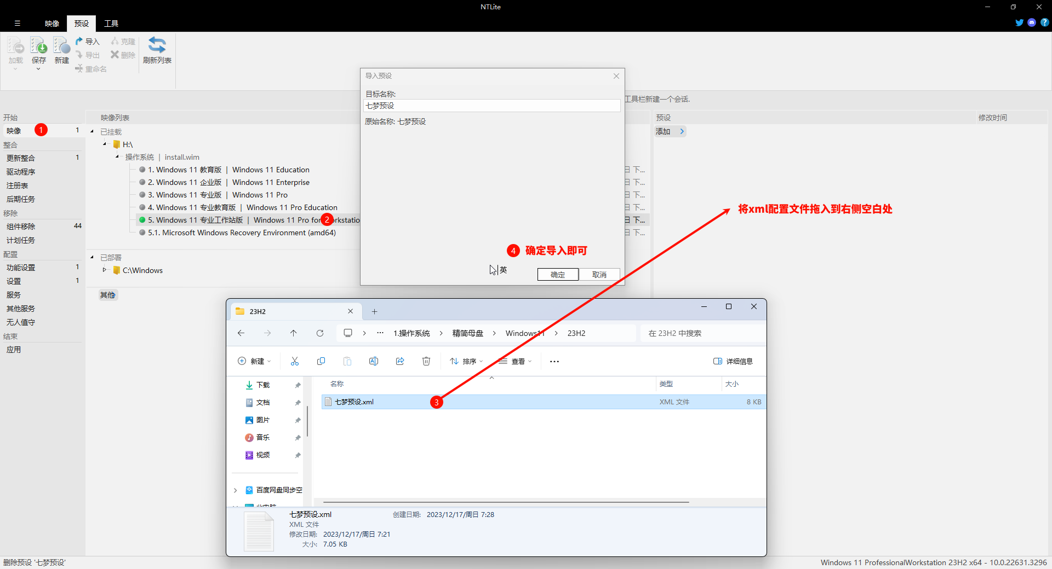Click the 克隆 clone button
1052x569 pixels.
coord(123,42)
